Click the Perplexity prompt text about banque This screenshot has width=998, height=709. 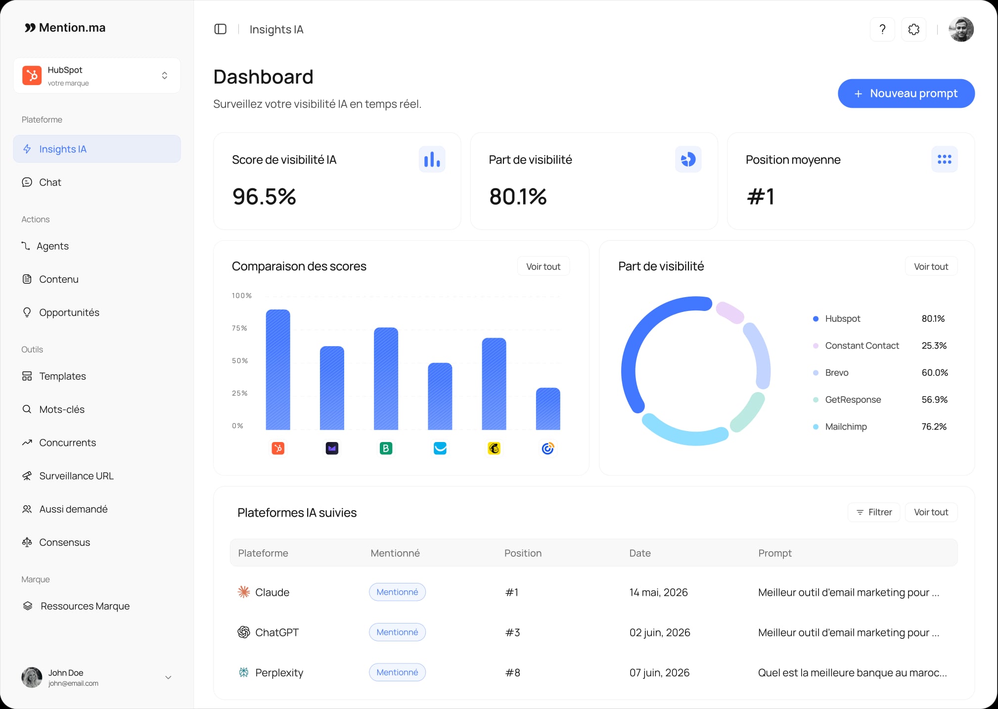click(x=852, y=672)
